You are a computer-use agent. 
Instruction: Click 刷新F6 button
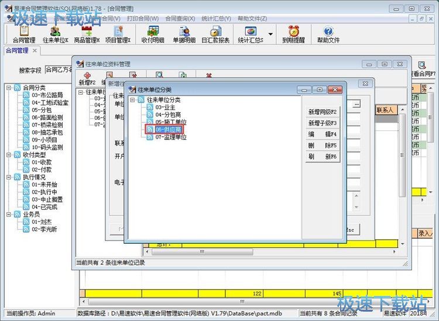point(323,157)
